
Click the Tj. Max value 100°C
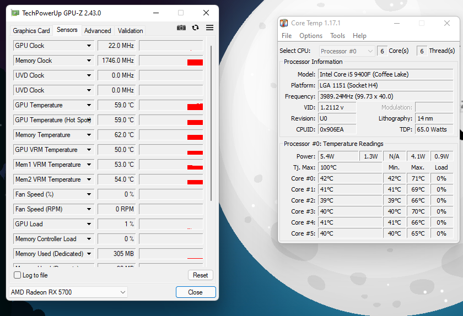[350, 167]
